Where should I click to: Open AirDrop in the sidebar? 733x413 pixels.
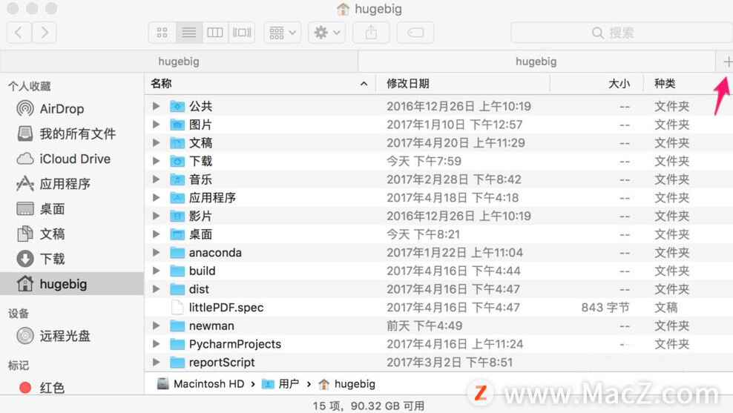point(62,109)
